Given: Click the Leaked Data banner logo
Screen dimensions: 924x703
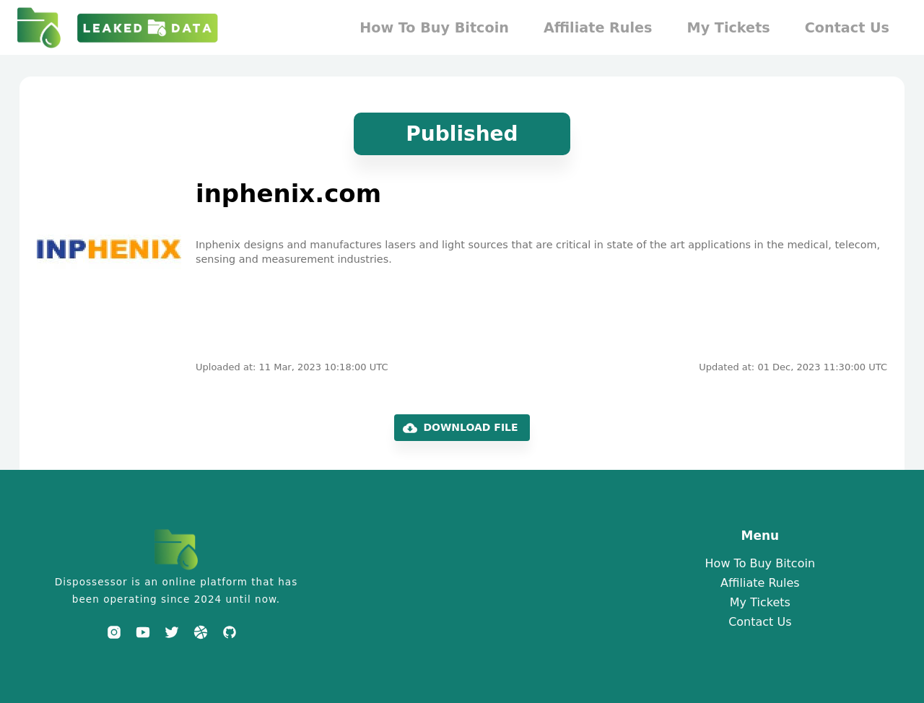Looking at the screenshot, I should (x=147, y=28).
